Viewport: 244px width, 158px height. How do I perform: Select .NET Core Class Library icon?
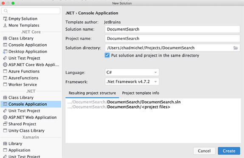pyautogui.click(x=5, y=38)
